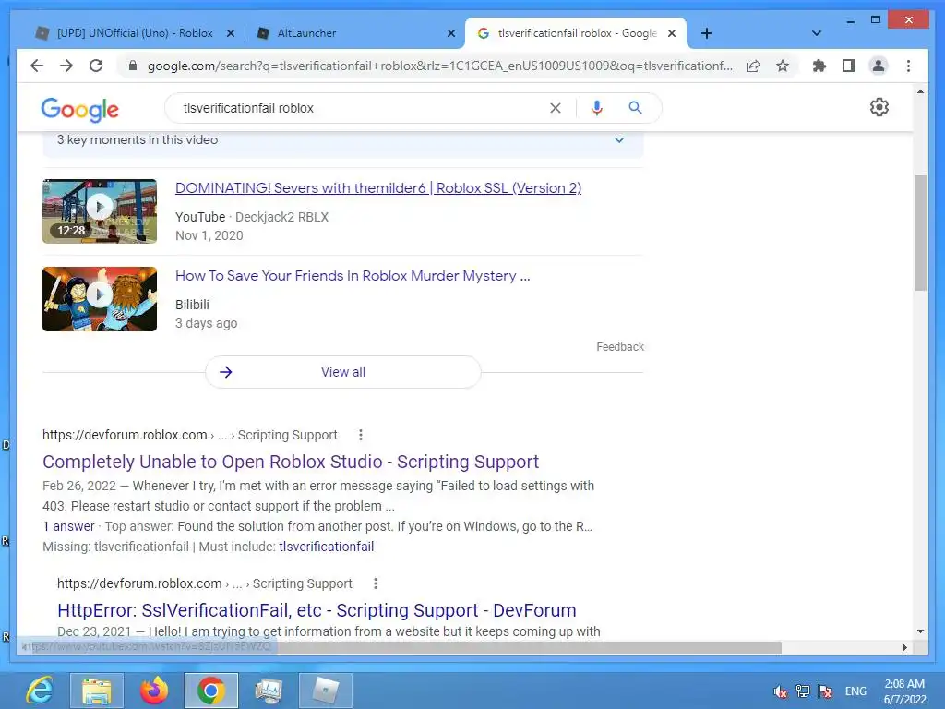The height and width of the screenshot is (709, 945).
Task: Bookmark this page with the star icon
Action: pyautogui.click(x=783, y=66)
